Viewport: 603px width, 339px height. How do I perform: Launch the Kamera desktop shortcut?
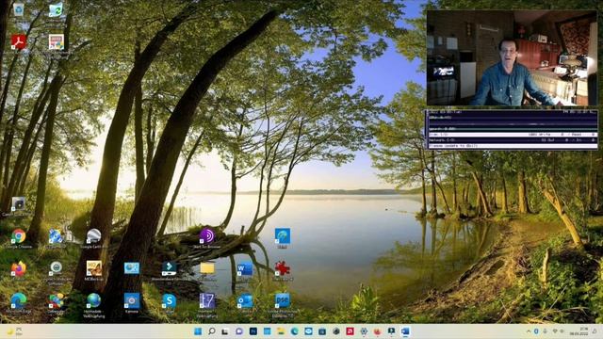(132, 301)
